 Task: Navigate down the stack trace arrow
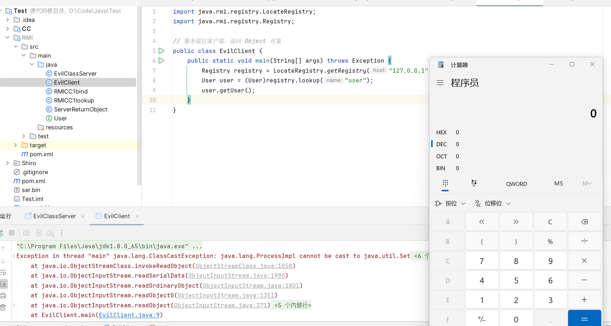[3, 260]
